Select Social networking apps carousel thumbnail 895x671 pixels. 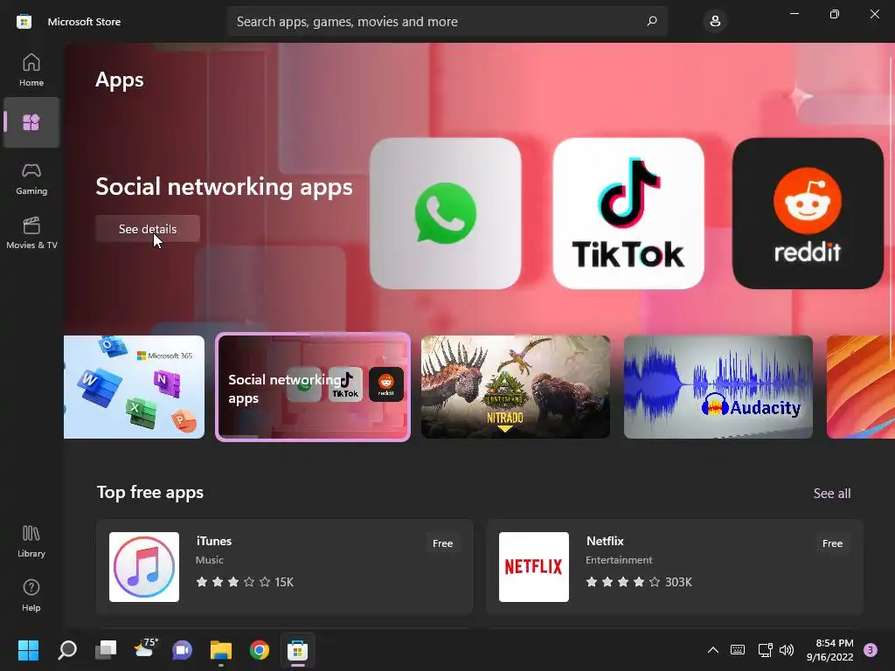[313, 387]
